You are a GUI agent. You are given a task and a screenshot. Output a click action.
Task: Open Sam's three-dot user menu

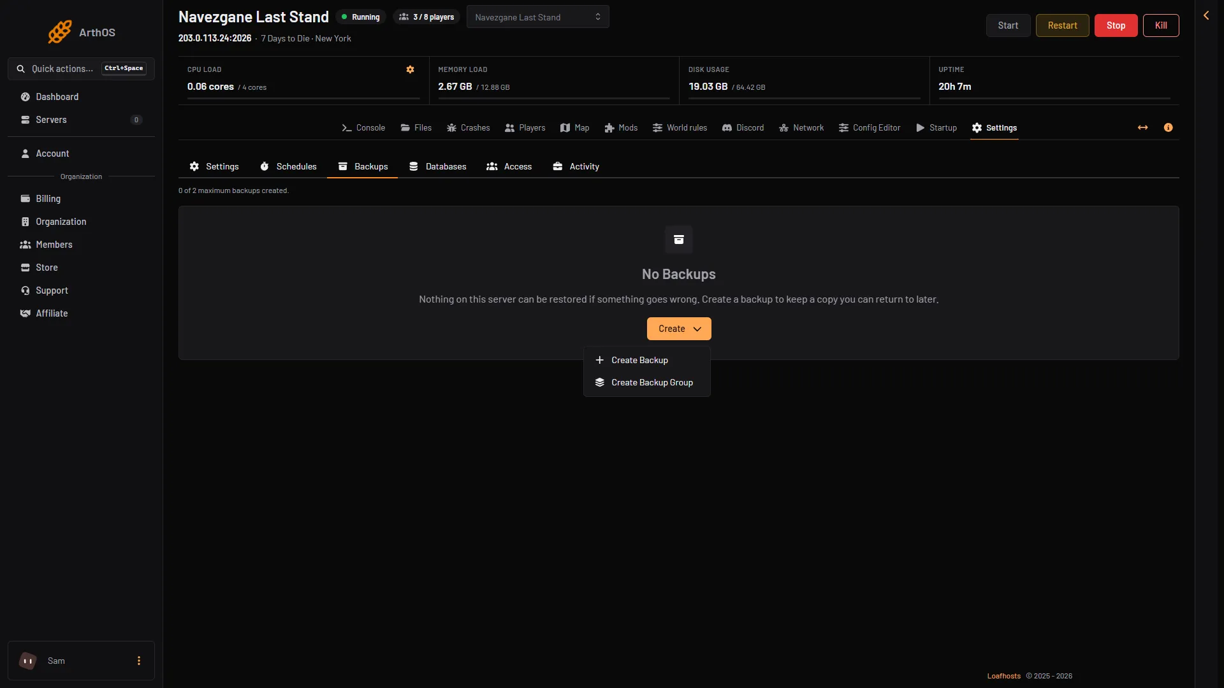pos(139,661)
